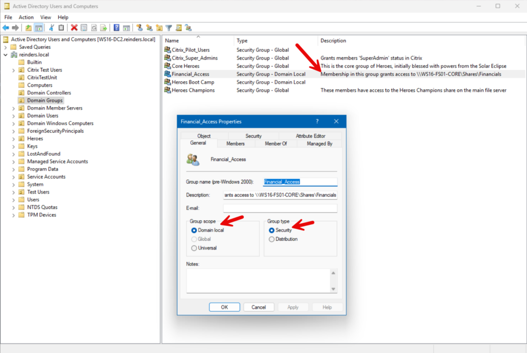
Task: Click the Up one level folder icon
Action: pos(29,28)
